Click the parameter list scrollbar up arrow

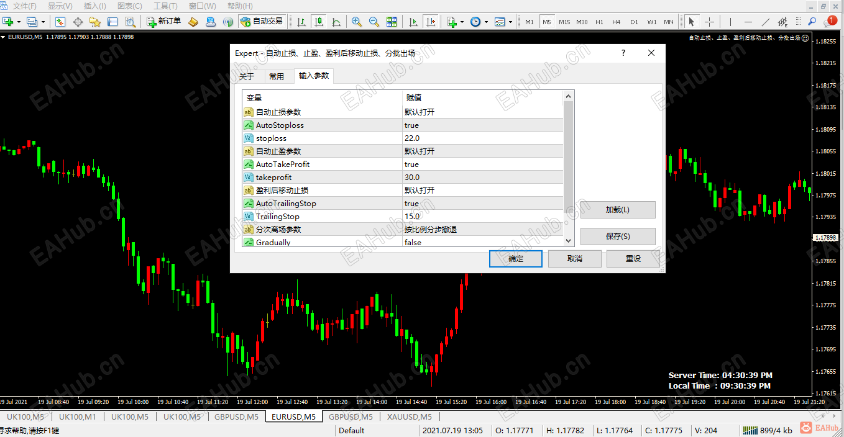(x=568, y=96)
